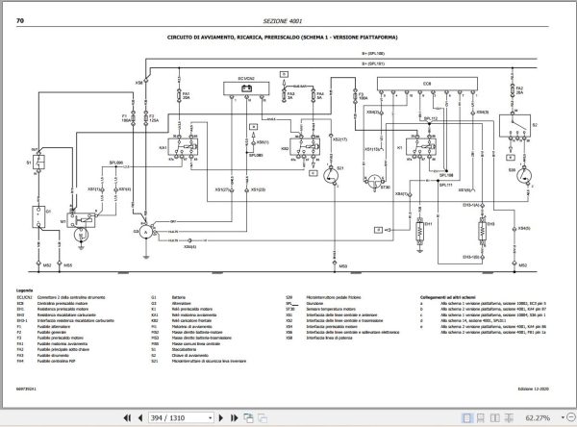
Task: Go to the first page
Action: (x=127, y=417)
